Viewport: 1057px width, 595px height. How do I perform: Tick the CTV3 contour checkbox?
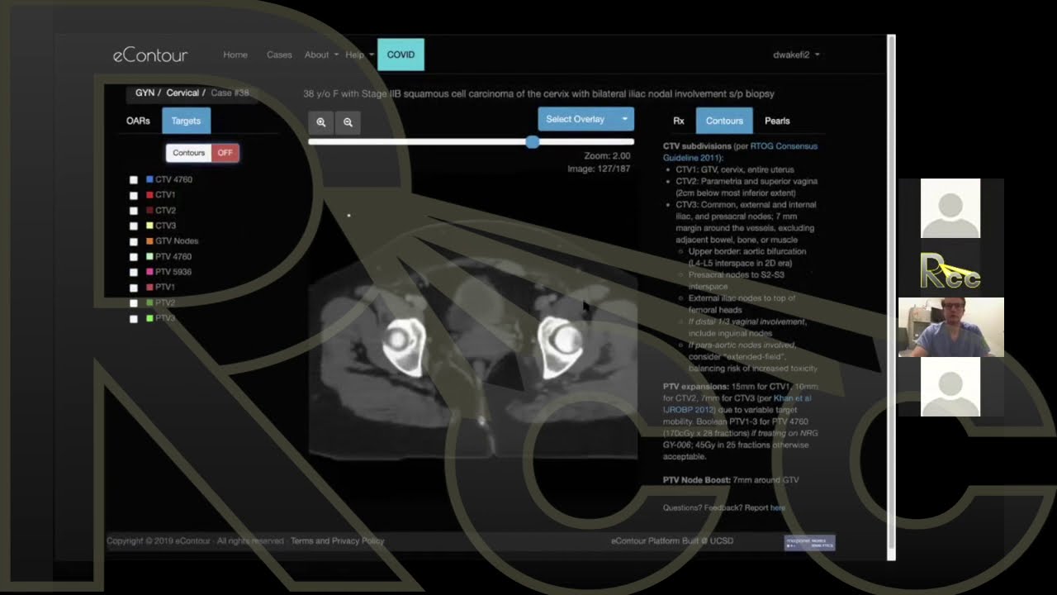[134, 226]
